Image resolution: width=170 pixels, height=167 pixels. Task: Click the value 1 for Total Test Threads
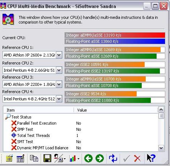77,135
